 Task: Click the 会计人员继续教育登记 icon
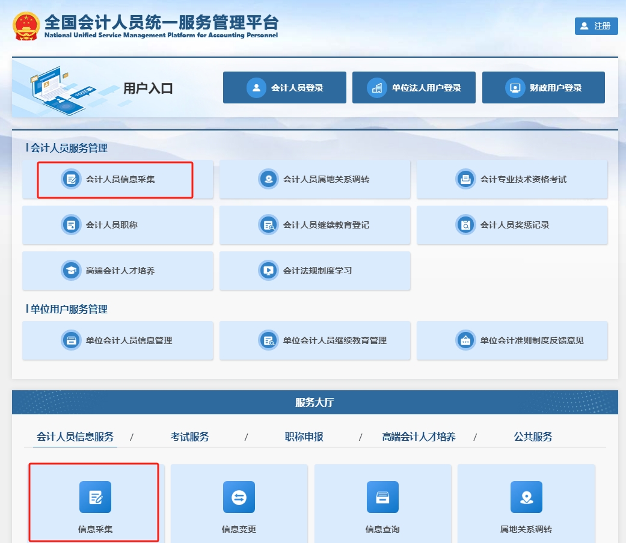tap(268, 225)
